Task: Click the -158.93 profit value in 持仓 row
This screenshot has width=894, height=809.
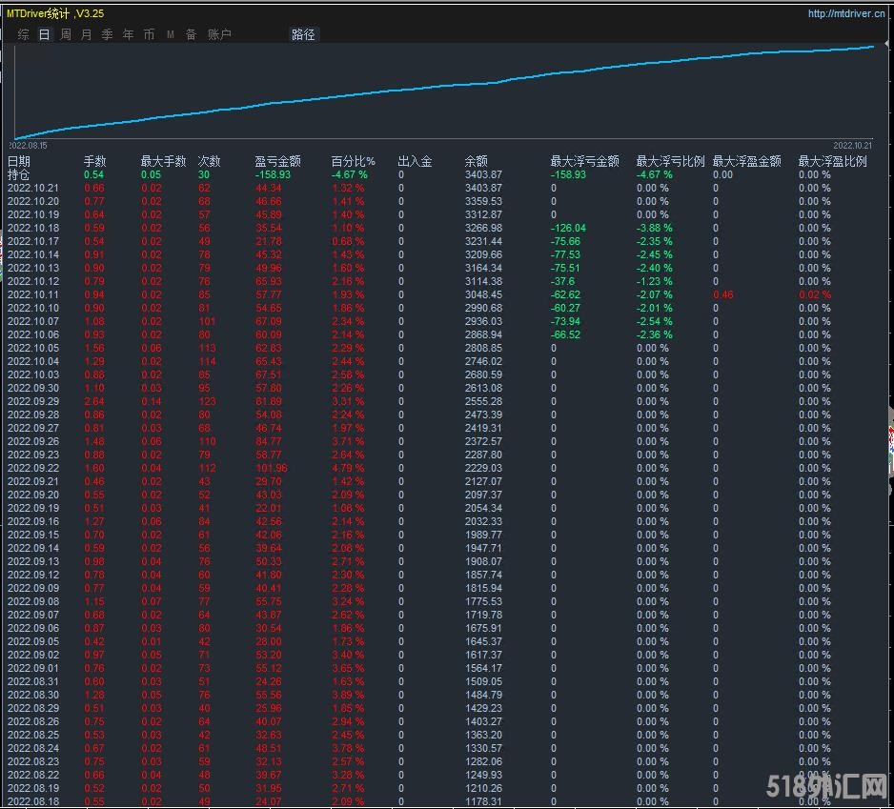Action: point(273,174)
